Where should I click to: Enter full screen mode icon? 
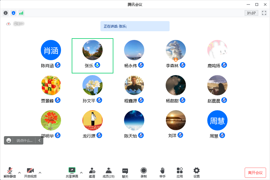click(x=264, y=13)
